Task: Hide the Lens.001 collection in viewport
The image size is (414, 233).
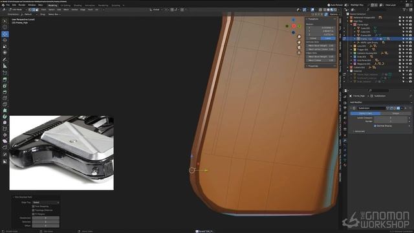Action: point(407,46)
